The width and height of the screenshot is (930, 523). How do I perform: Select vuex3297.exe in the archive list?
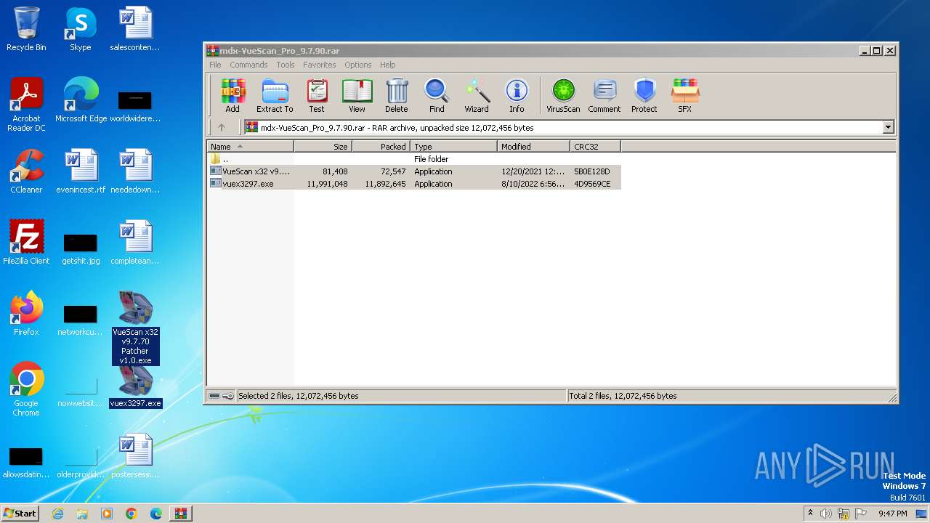pos(414,184)
